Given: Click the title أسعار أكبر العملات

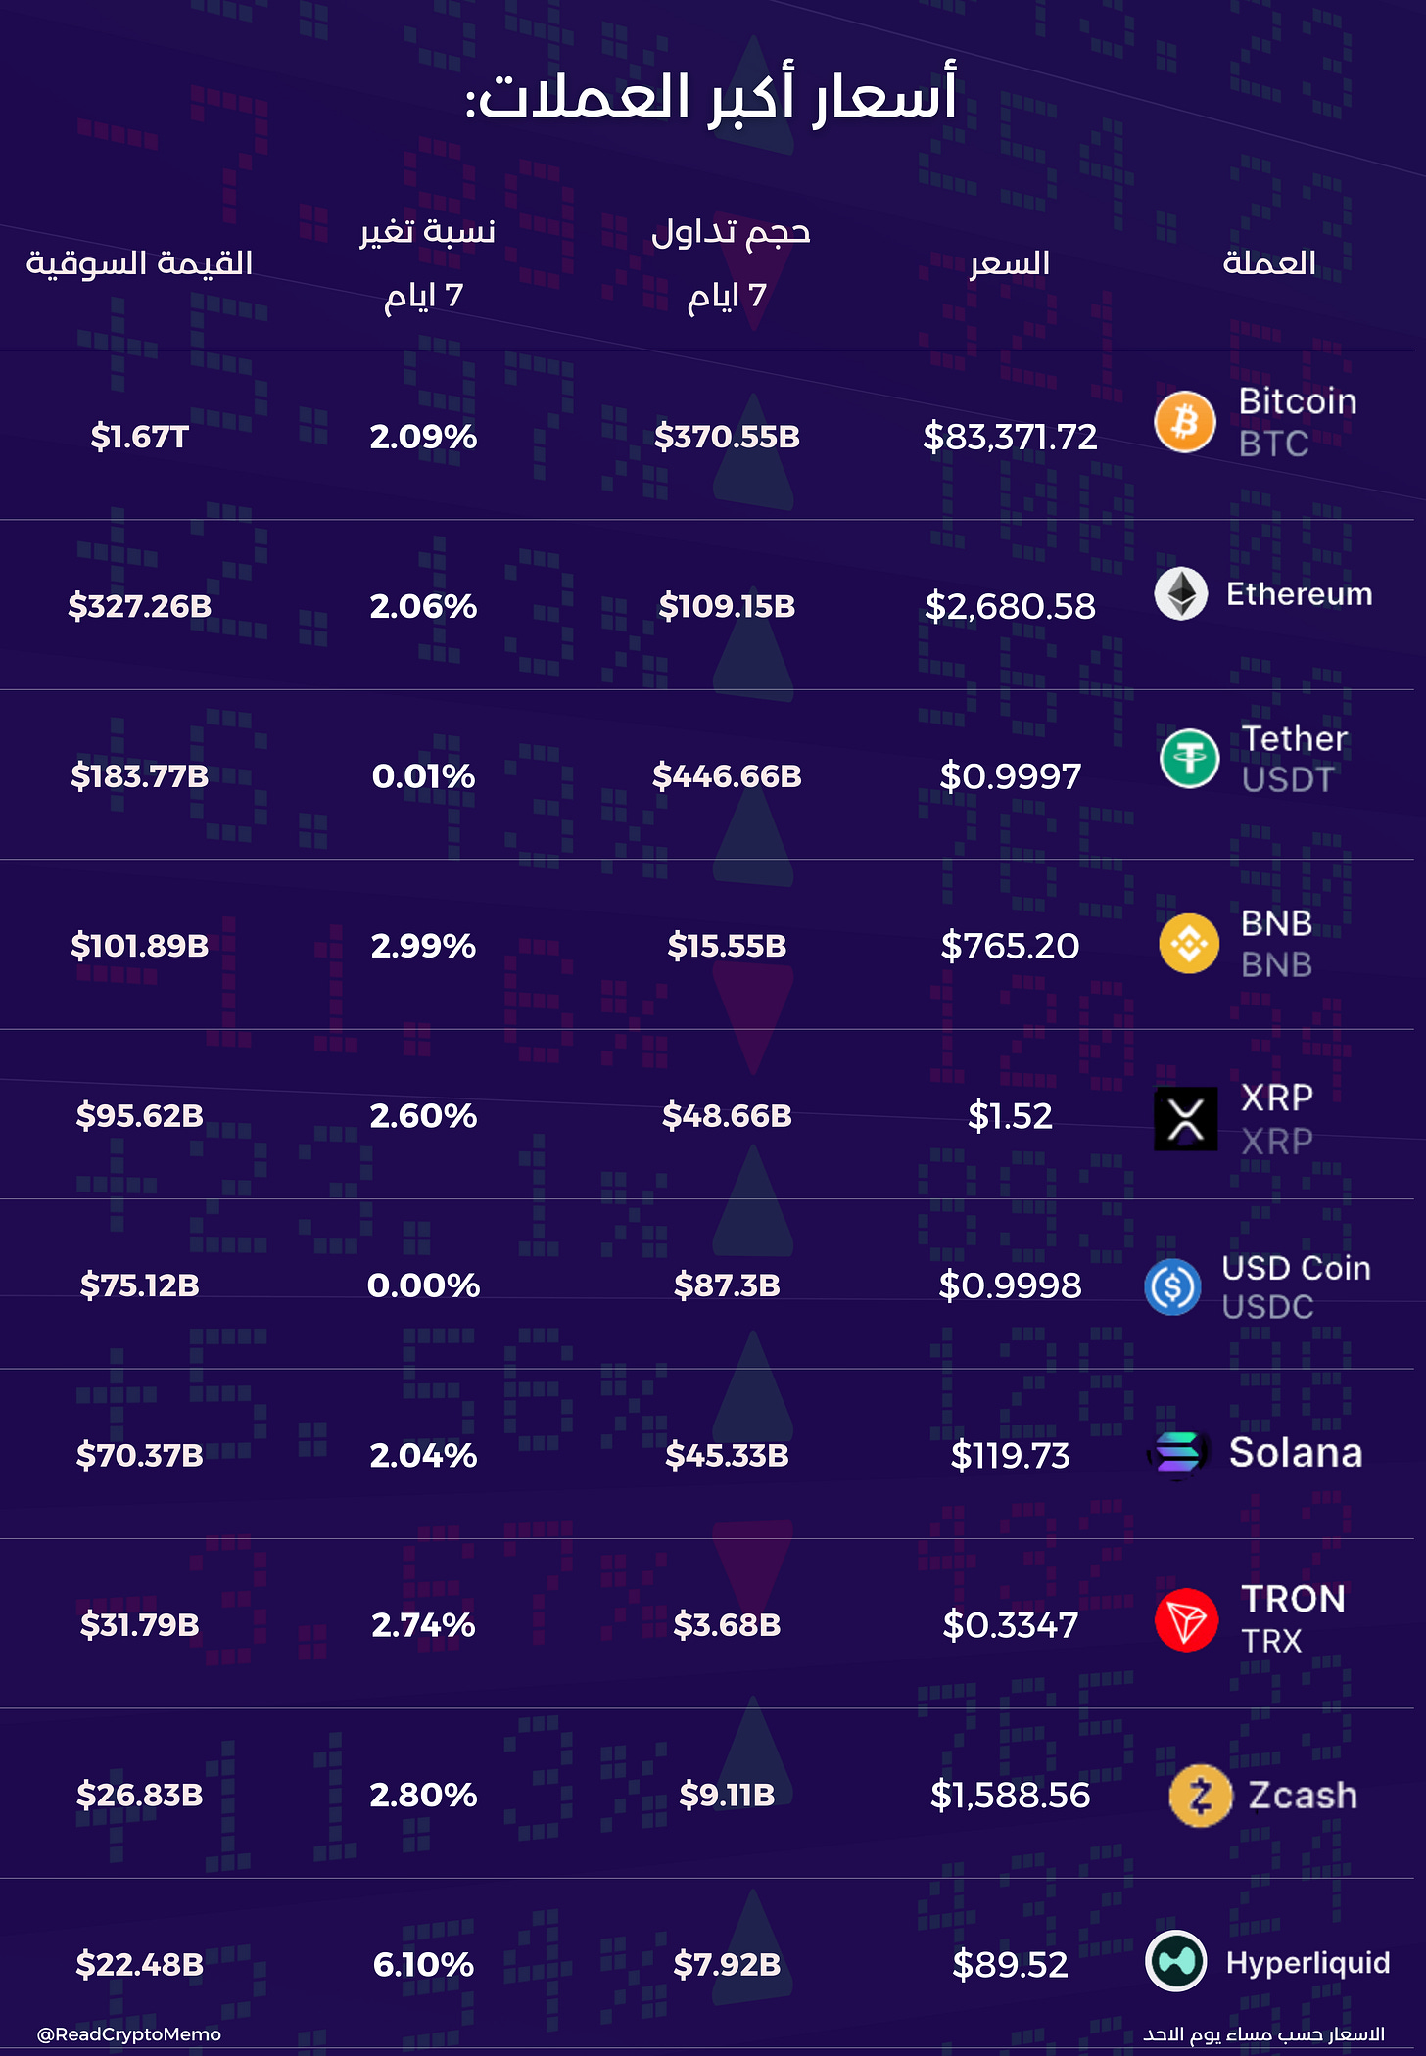Looking at the screenshot, I should (712, 98).
